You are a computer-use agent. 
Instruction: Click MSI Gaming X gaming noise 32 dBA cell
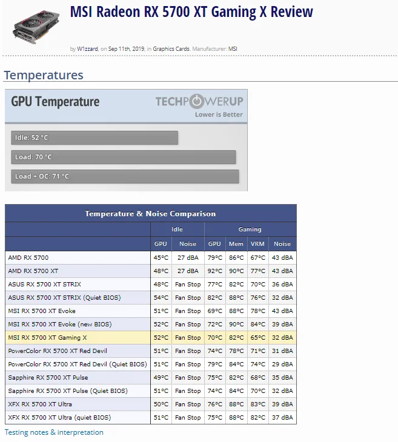(x=282, y=337)
